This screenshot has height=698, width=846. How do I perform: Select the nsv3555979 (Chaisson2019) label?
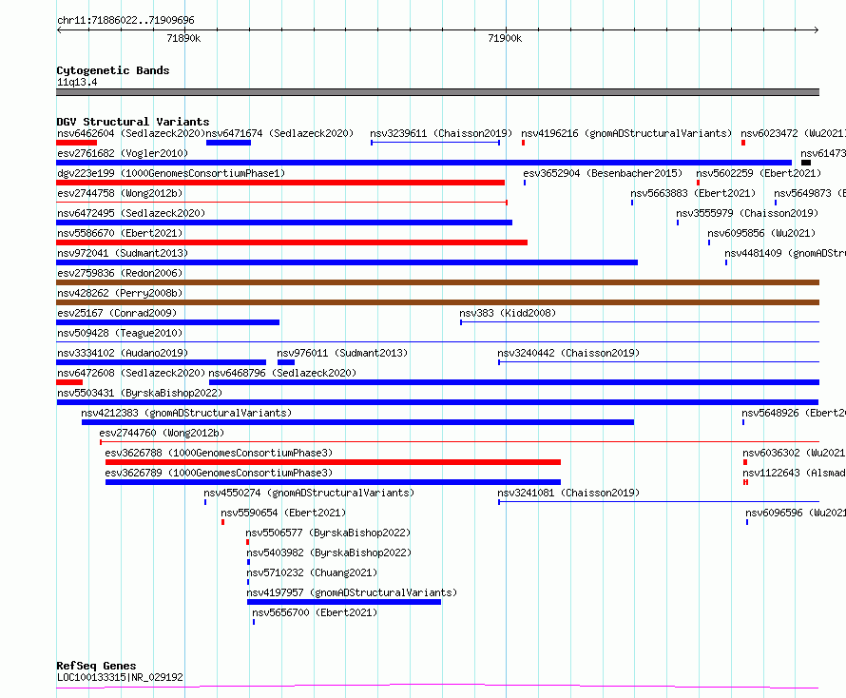click(747, 213)
